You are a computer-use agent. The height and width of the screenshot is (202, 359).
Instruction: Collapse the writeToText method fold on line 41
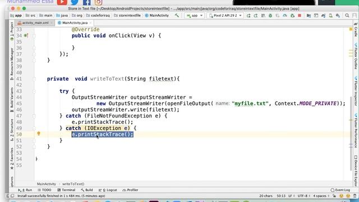point(34,79)
